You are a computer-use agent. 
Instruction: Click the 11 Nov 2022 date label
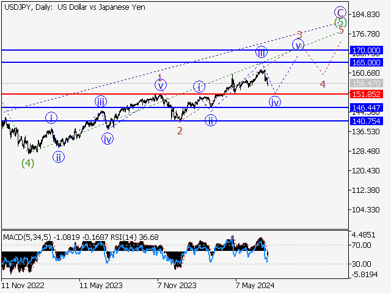[23, 285]
